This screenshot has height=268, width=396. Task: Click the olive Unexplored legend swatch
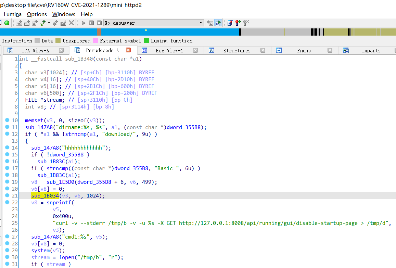pos(58,41)
